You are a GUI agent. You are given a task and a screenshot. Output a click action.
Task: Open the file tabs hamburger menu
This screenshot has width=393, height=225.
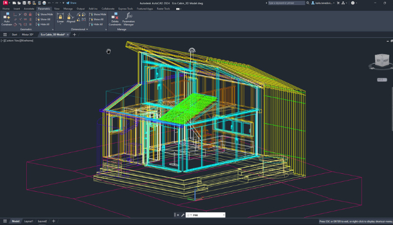click(5, 35)
